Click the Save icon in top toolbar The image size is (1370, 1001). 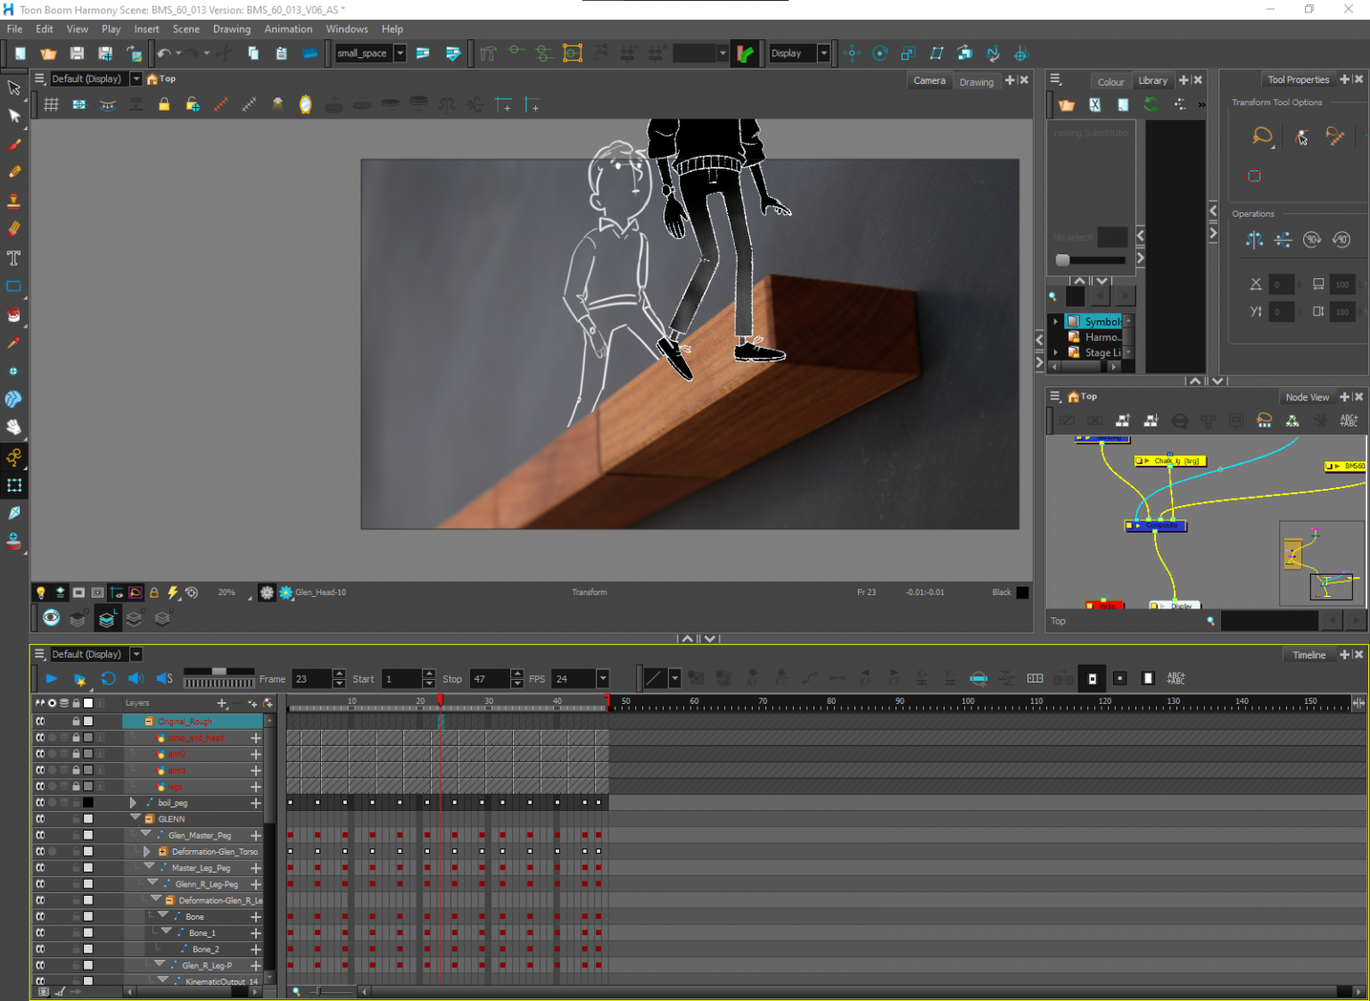click(x=77, y=54)
